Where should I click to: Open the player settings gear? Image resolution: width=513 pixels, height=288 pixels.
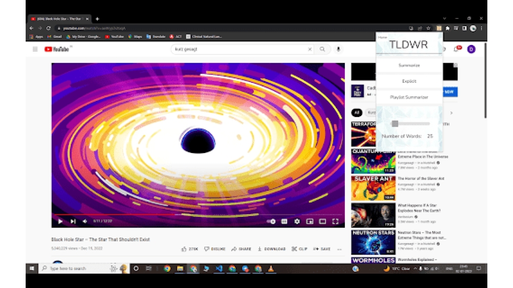[297, 221]
